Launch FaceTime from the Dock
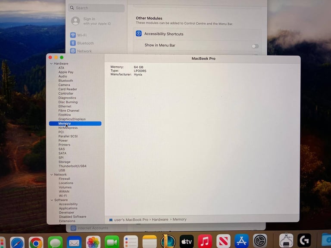Viewport: 331px width, 248px height. (x=112, y=242)
